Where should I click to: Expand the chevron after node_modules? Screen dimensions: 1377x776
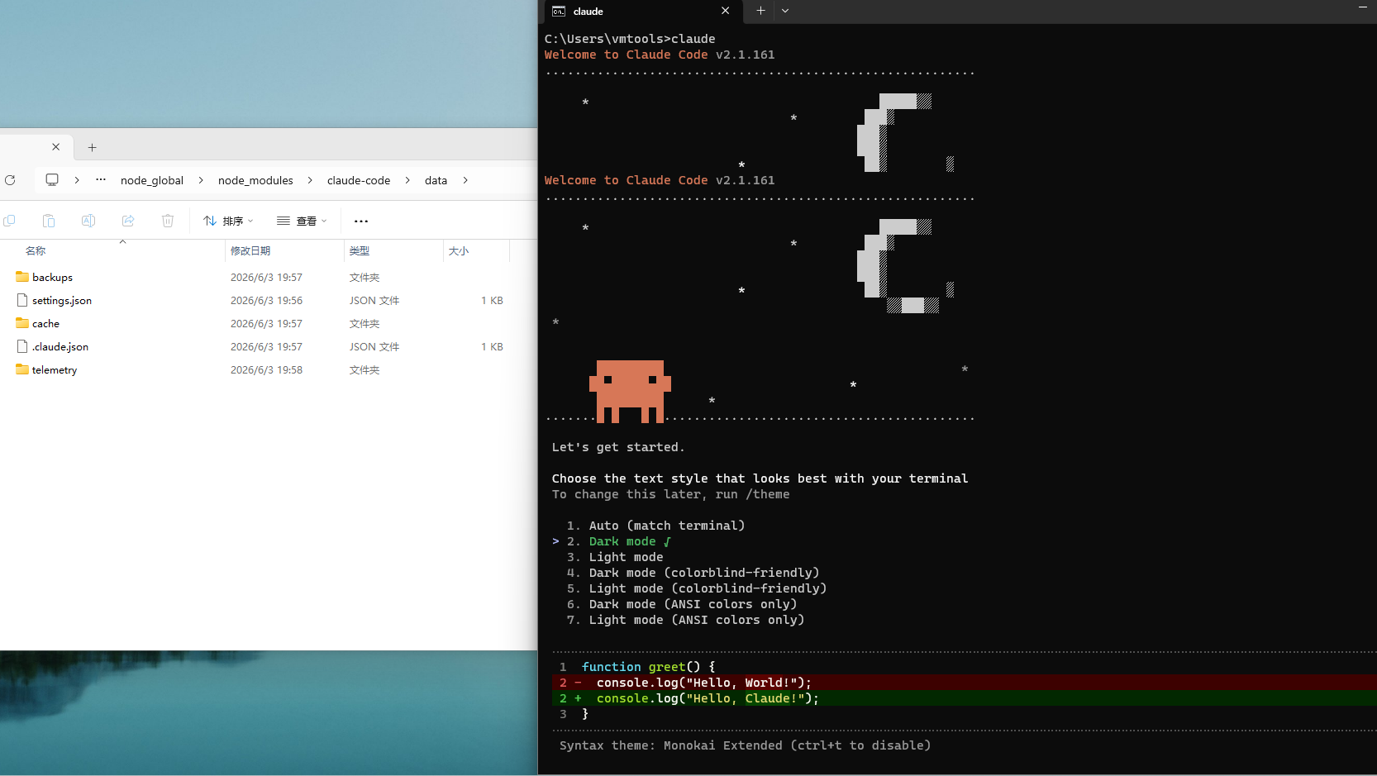point(310,180)
